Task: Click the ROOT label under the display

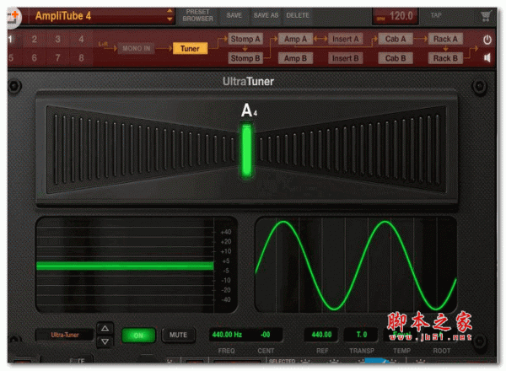Action: [441, 351]
